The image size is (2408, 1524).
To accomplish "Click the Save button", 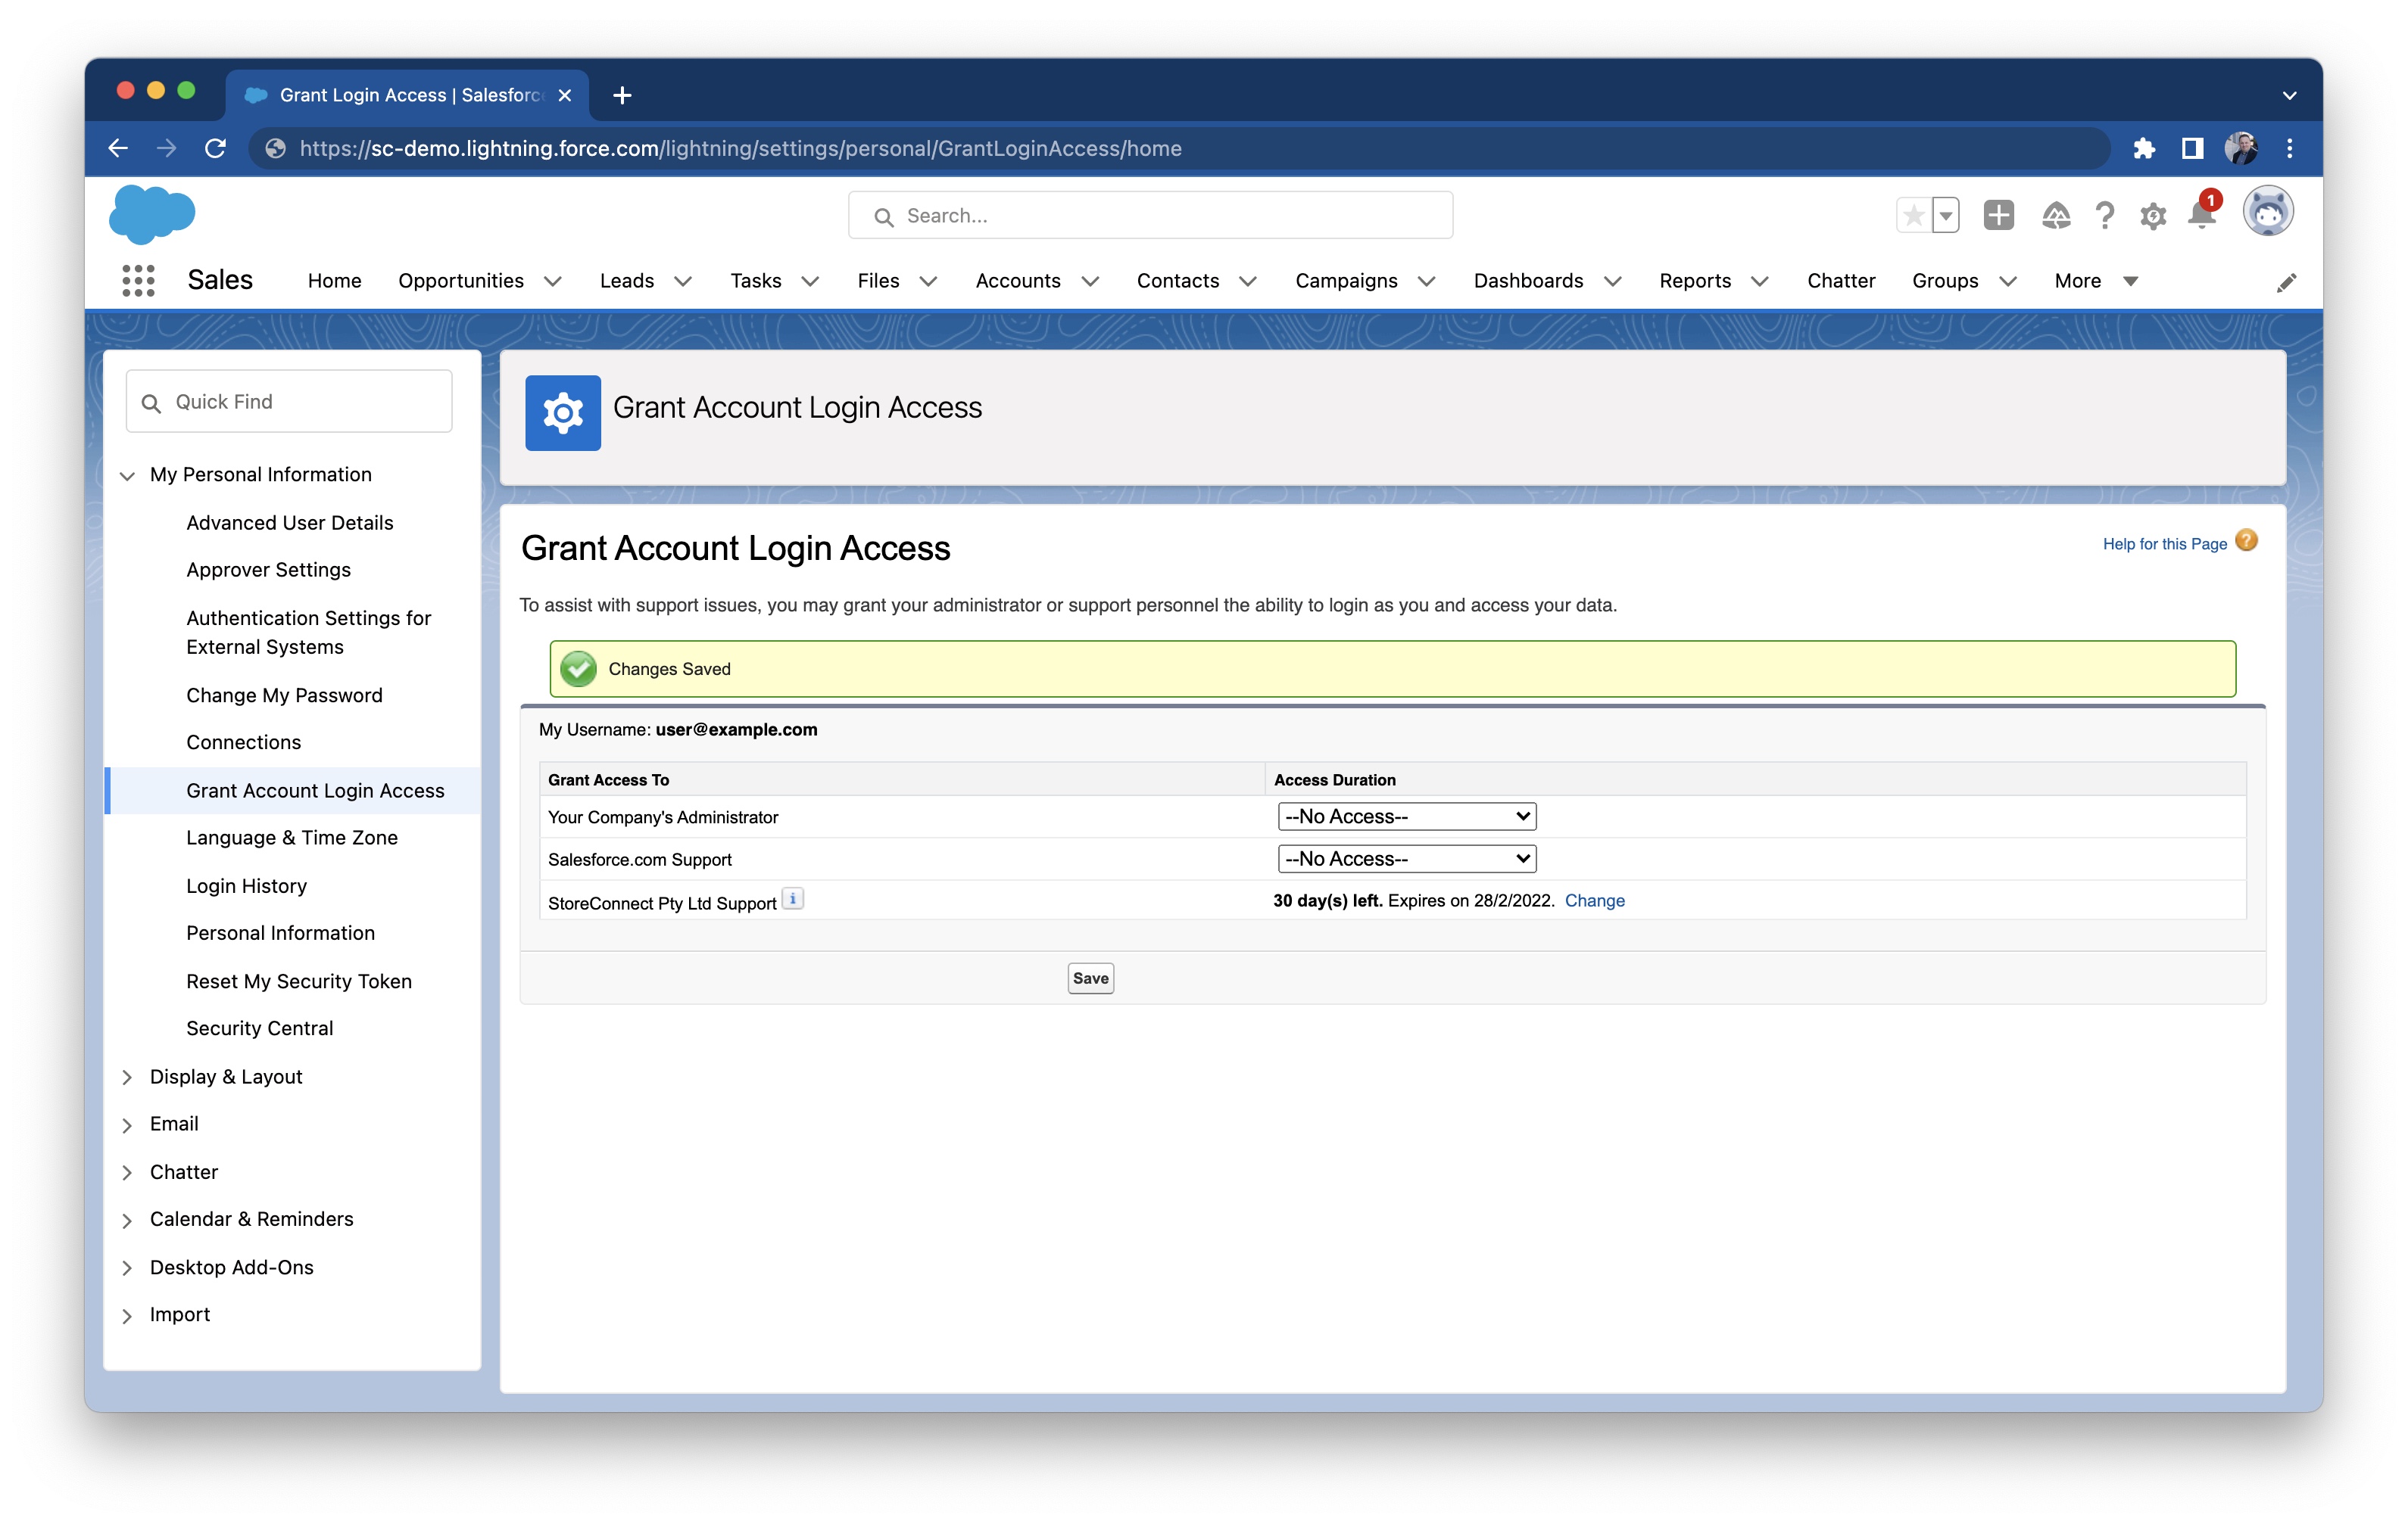I will tap(1090, 977).
